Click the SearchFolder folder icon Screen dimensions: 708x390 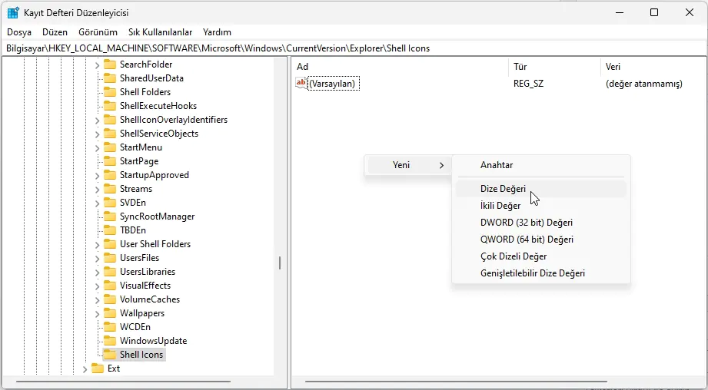(x=109, y=64)
